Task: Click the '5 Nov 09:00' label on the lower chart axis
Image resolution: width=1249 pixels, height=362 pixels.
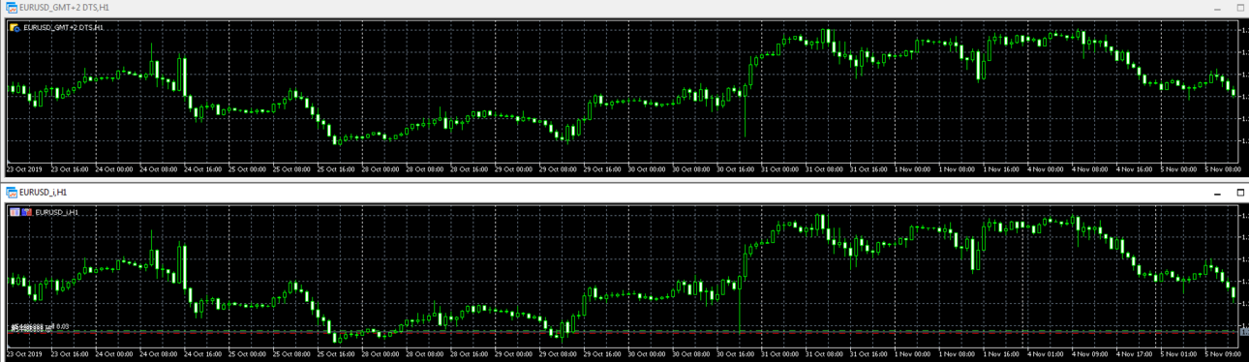Action: 1224,354
